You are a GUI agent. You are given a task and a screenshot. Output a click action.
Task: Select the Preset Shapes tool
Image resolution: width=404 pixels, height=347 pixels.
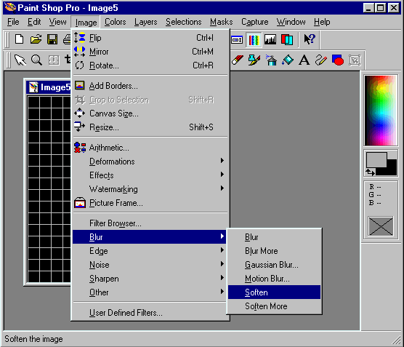tap(338, 60)
